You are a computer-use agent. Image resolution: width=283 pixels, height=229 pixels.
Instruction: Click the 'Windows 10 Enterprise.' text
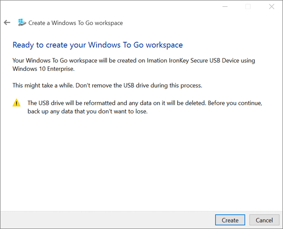coord(44,69)
